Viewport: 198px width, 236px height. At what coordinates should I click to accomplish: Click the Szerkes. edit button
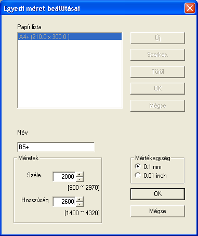pyautogui.click(x=157, y=55)
